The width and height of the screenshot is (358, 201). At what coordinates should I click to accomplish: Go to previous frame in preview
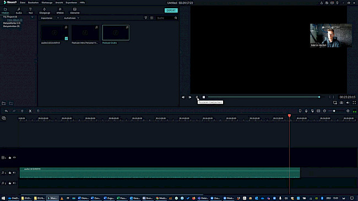pyautogui.click(x=183, y=97)
